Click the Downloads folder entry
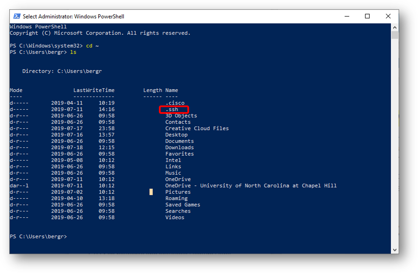The width and height of the screenshot is (418, 273). 179,147
